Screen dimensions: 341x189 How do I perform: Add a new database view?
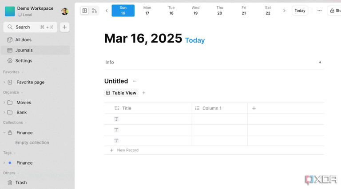tap(144, 93)
